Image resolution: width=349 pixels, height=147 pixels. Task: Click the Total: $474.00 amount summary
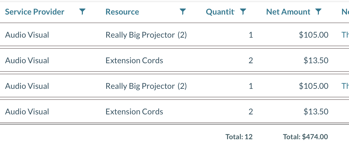305,137
